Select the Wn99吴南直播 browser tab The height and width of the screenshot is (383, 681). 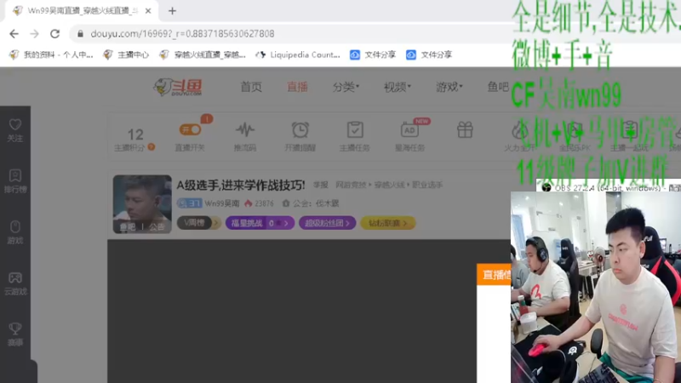82,11
